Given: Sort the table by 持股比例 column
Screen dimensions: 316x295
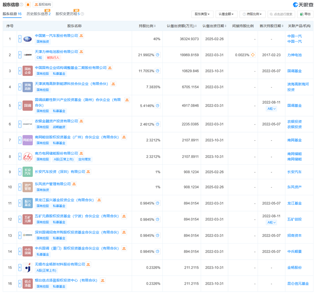Looking at the screenshot, I should (147, 26).
